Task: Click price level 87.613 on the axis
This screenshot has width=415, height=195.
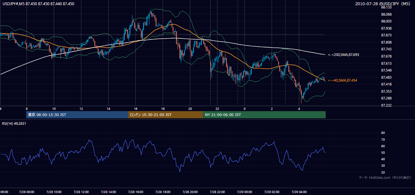Action: [386, 63]
